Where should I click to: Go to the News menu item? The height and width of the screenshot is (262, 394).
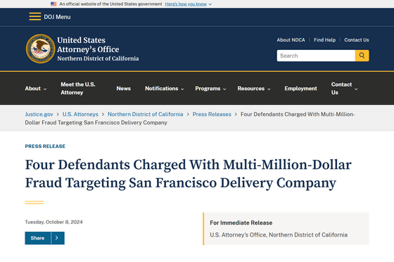pos(123,89)
